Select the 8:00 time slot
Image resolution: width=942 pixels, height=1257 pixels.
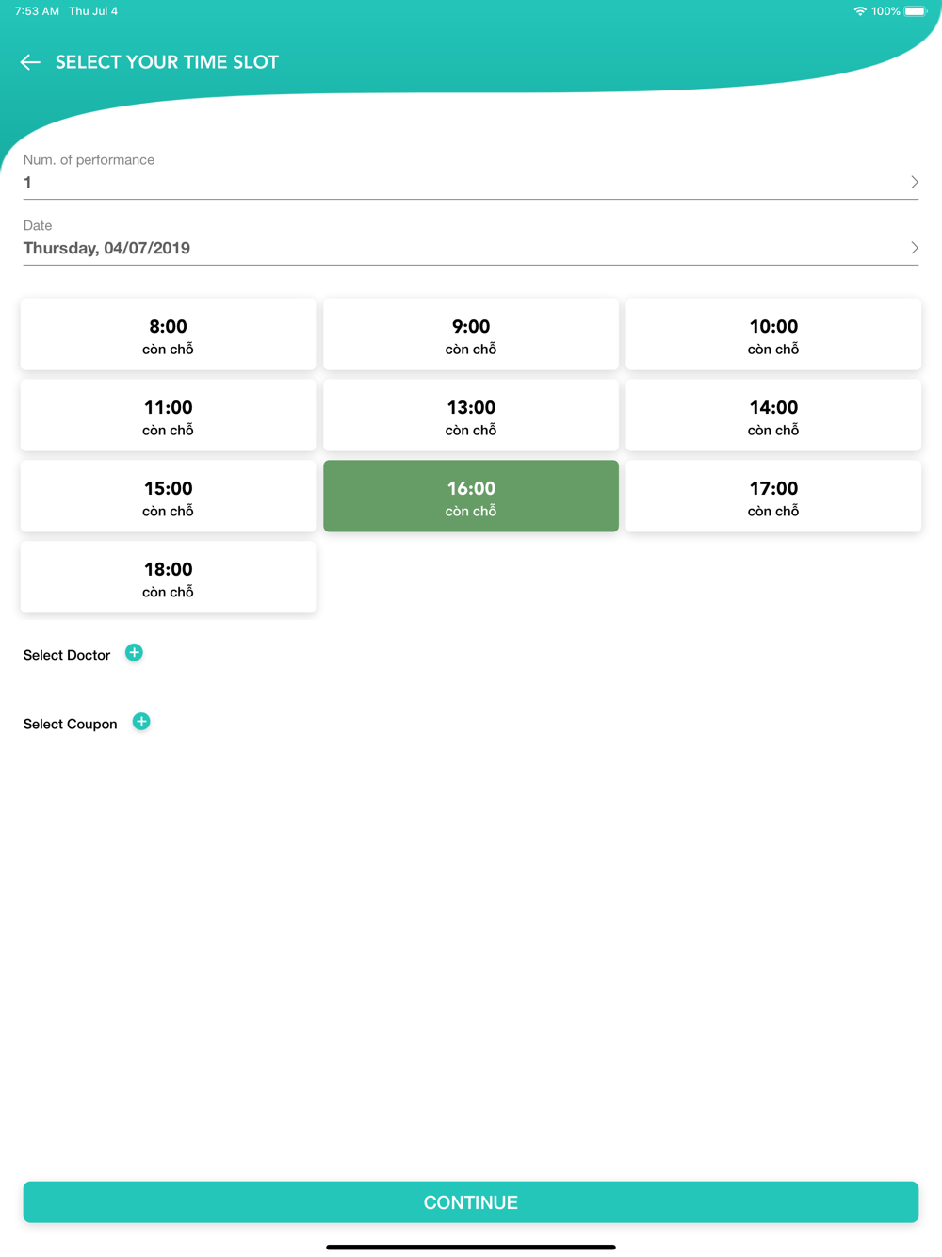coord(168,335)
